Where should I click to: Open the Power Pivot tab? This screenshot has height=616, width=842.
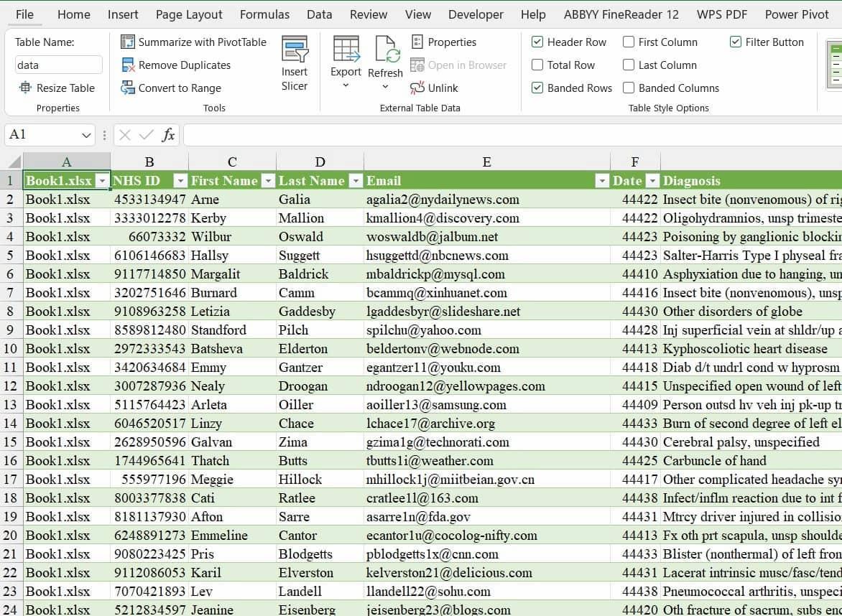coord(796,14)
